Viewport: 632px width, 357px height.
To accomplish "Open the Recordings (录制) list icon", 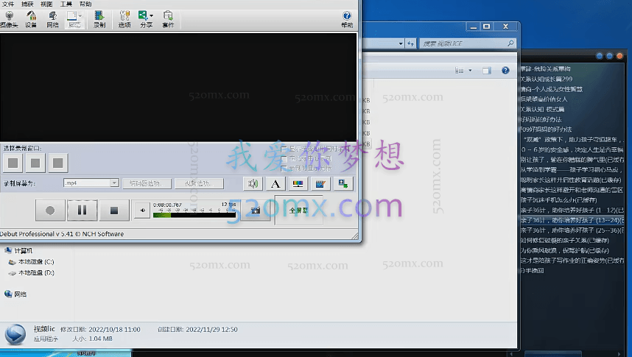I will coord(99,18).
